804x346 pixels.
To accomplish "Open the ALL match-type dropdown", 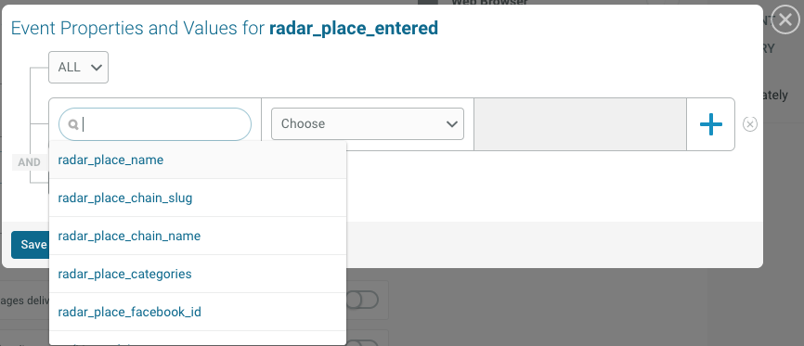I will pos(79,67).
